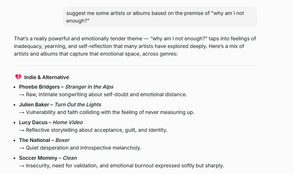Click the "Boxer" album title

(x=62, y=140)
